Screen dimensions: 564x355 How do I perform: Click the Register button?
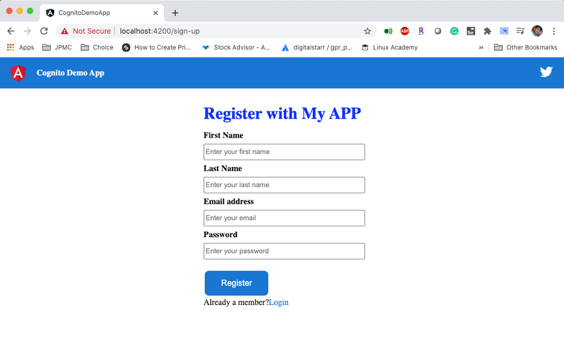click(236, 283)
